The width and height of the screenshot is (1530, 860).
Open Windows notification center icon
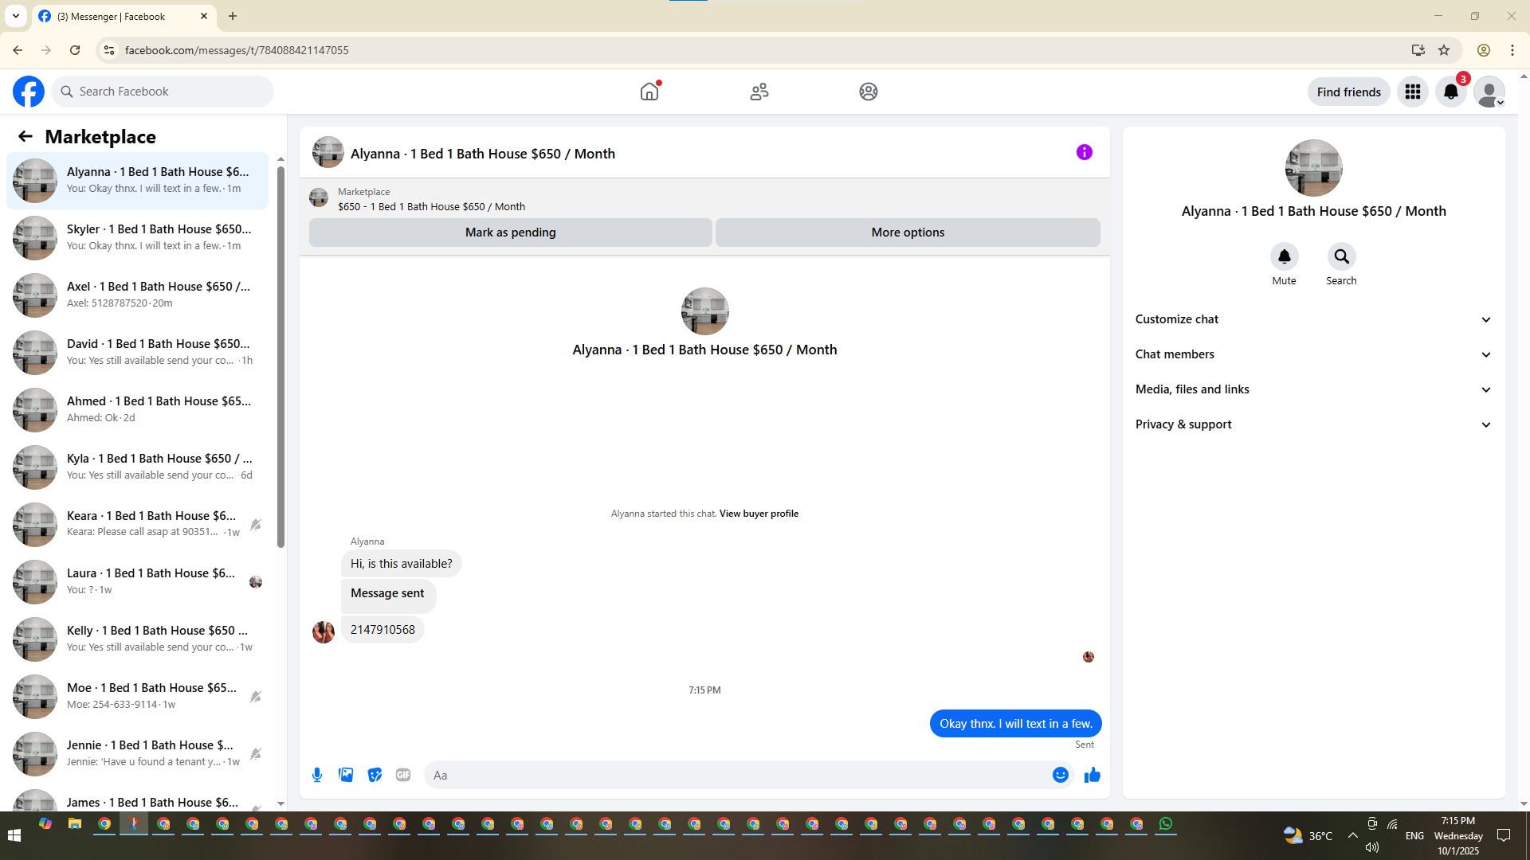[x=1504, y=835]
